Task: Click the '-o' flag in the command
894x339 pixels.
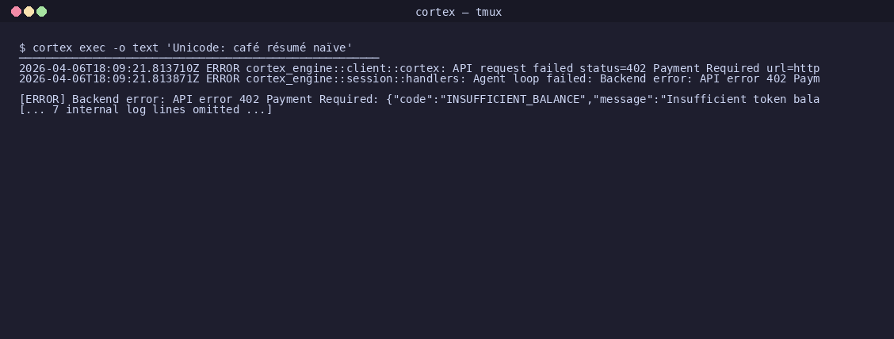Action: 119,48
